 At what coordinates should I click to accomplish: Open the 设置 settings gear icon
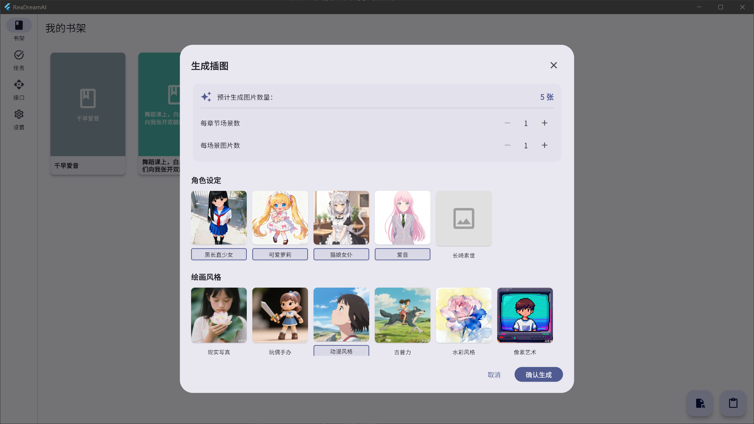19,115
